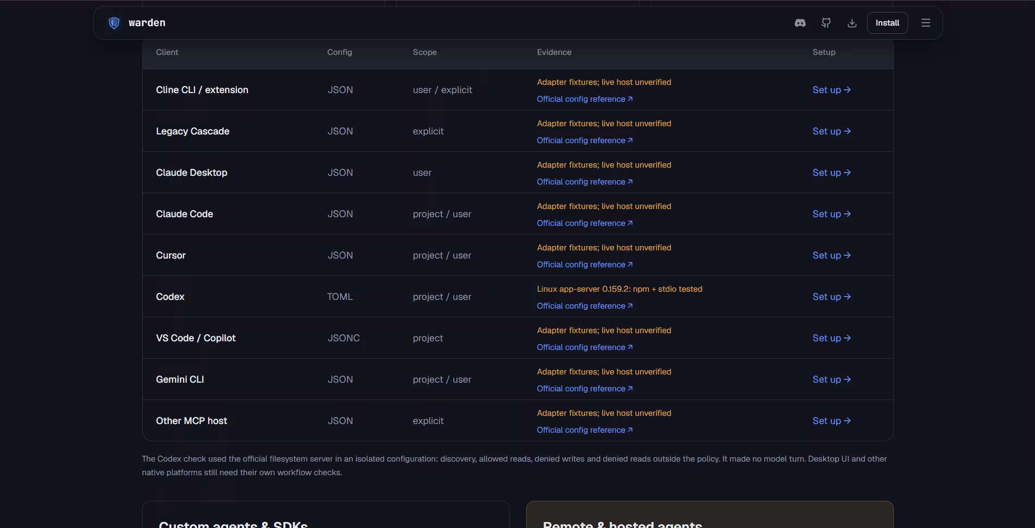Click the 'Remote & hosted agents' heading
1035x528 pixels.
point(622,524)
